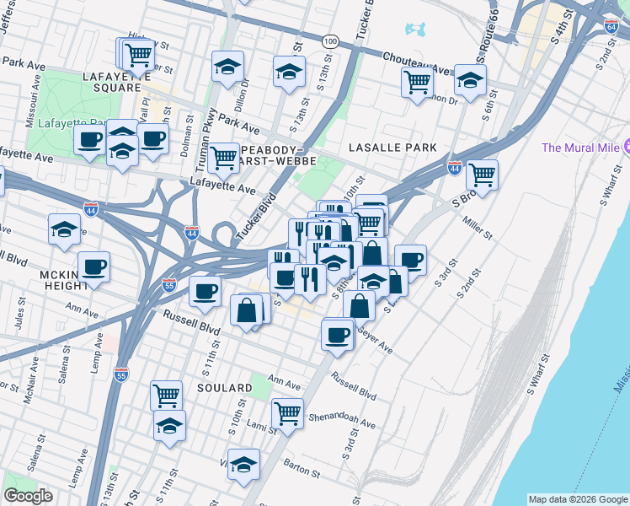630x506 pixels.
Task: Click the school marker near Barton St
Action: pos(243,466)
